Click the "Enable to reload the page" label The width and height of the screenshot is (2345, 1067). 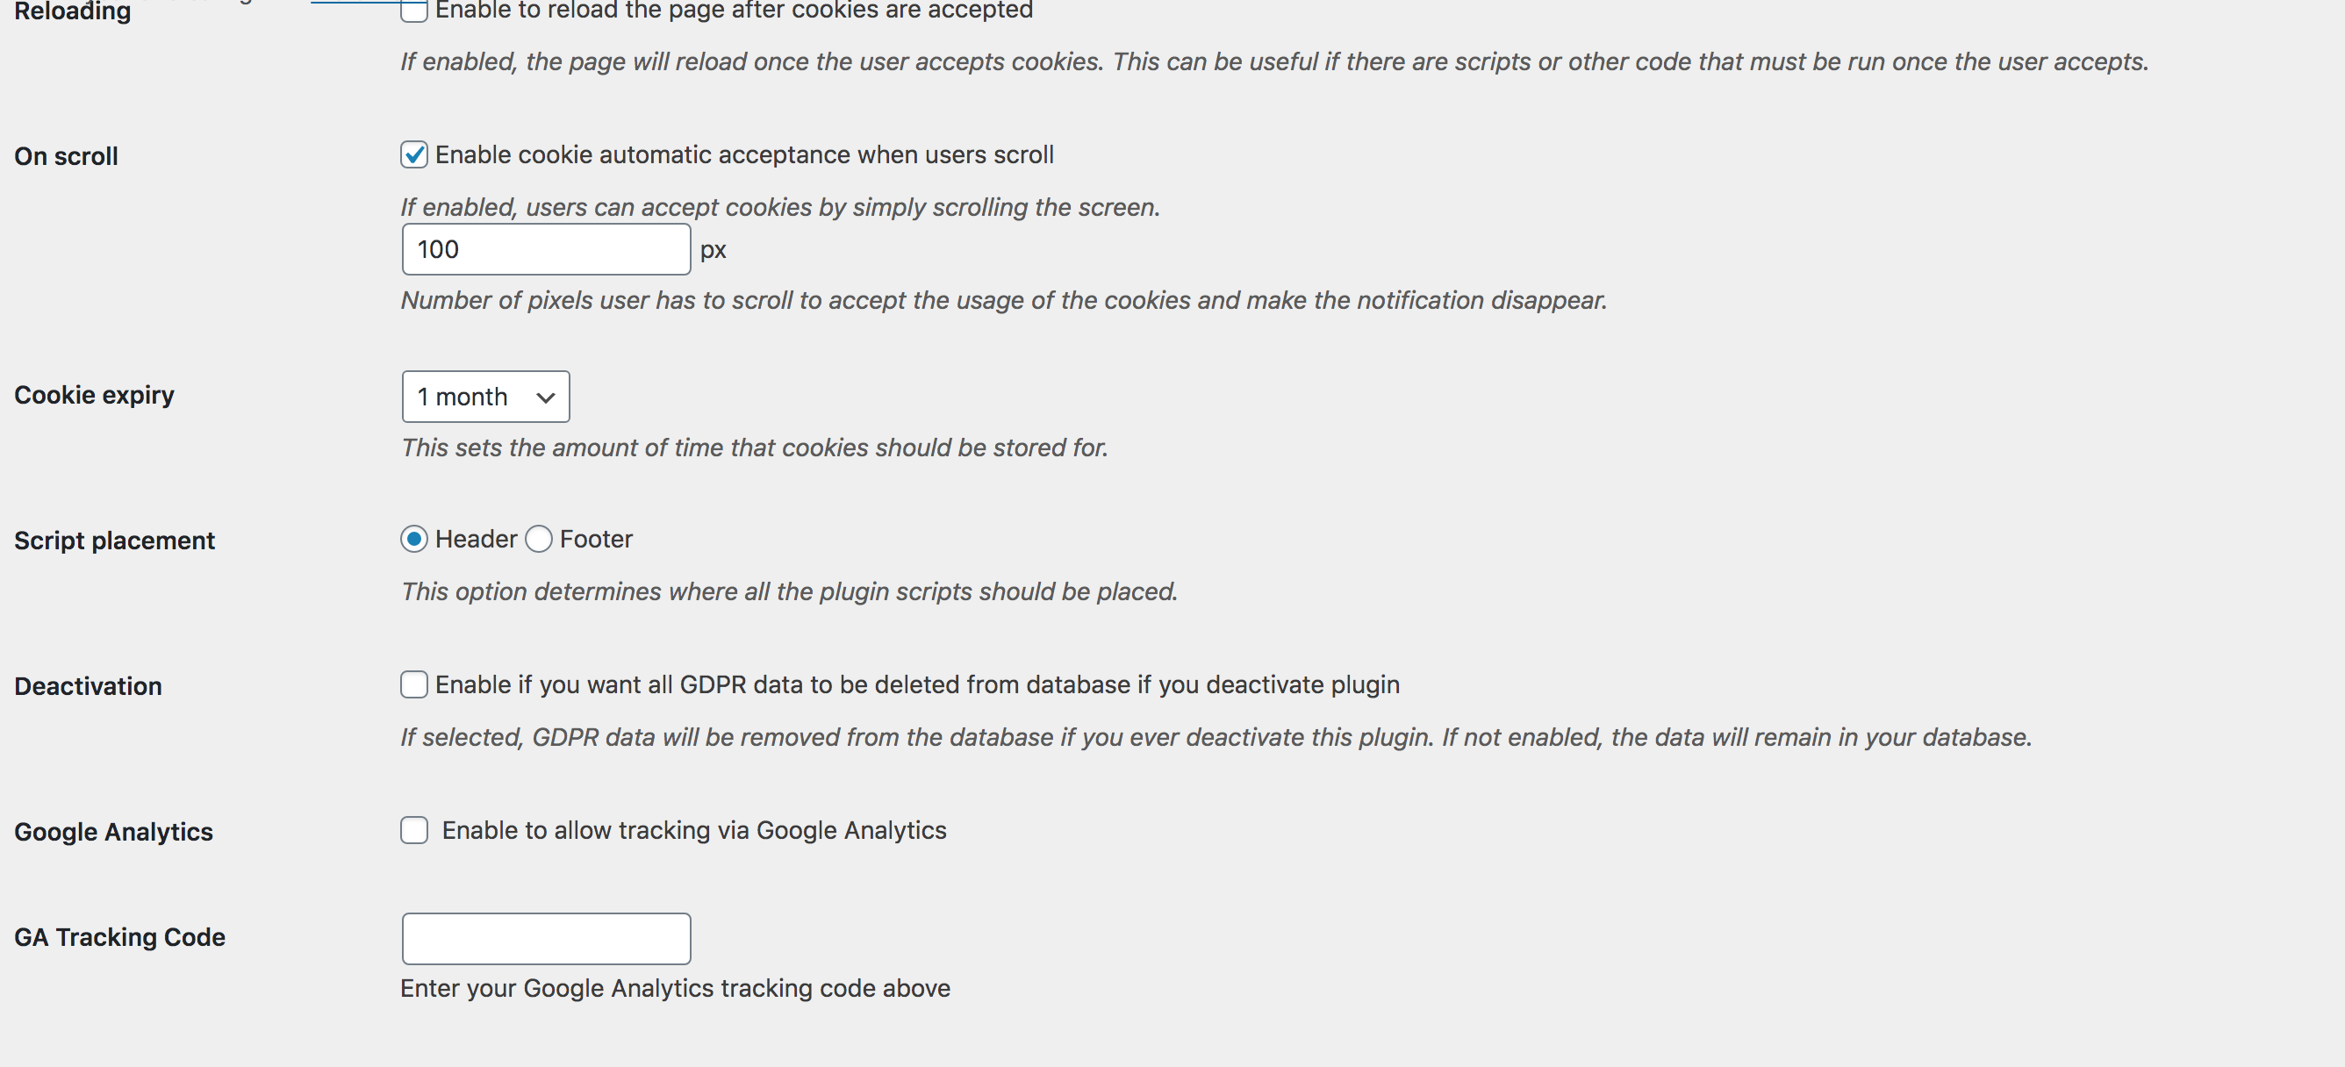tap(734, 10)
